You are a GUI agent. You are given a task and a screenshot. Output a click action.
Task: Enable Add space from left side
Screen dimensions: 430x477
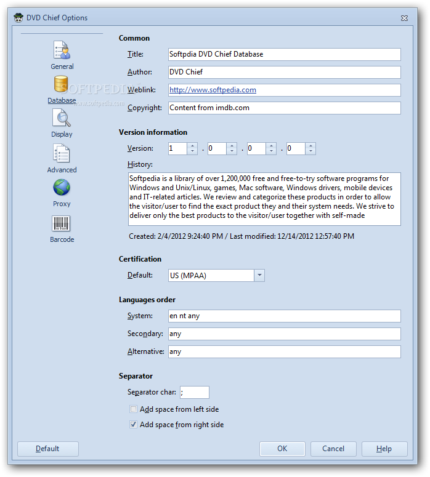(x=134, y=409)
